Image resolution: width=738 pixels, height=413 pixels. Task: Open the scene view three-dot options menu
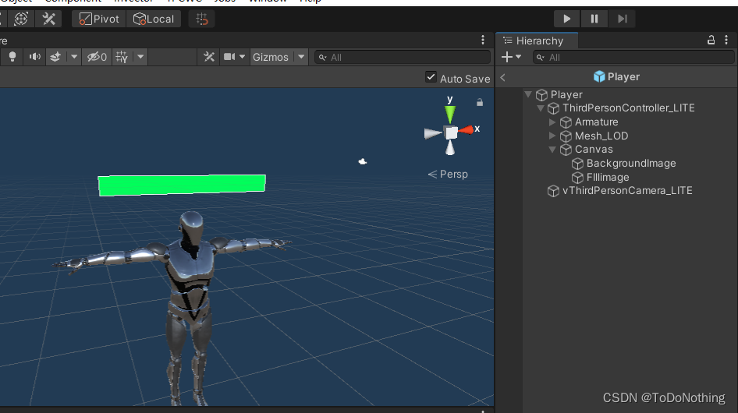pyautogui.click(x=482, y=40)
